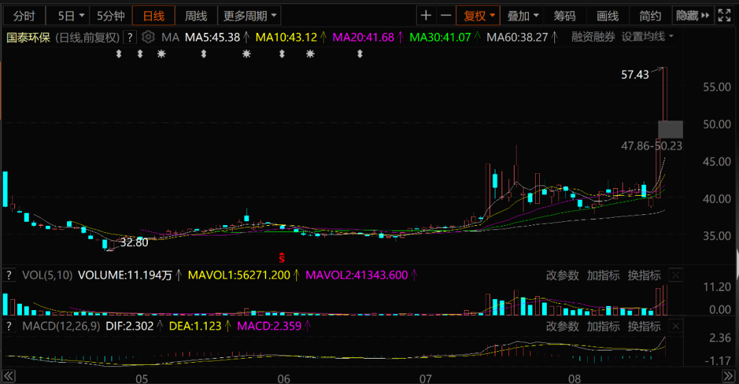Screen dimensions: 739x384
Task: Click 加指标 in the MACD panel
Action: click(604, 327)
